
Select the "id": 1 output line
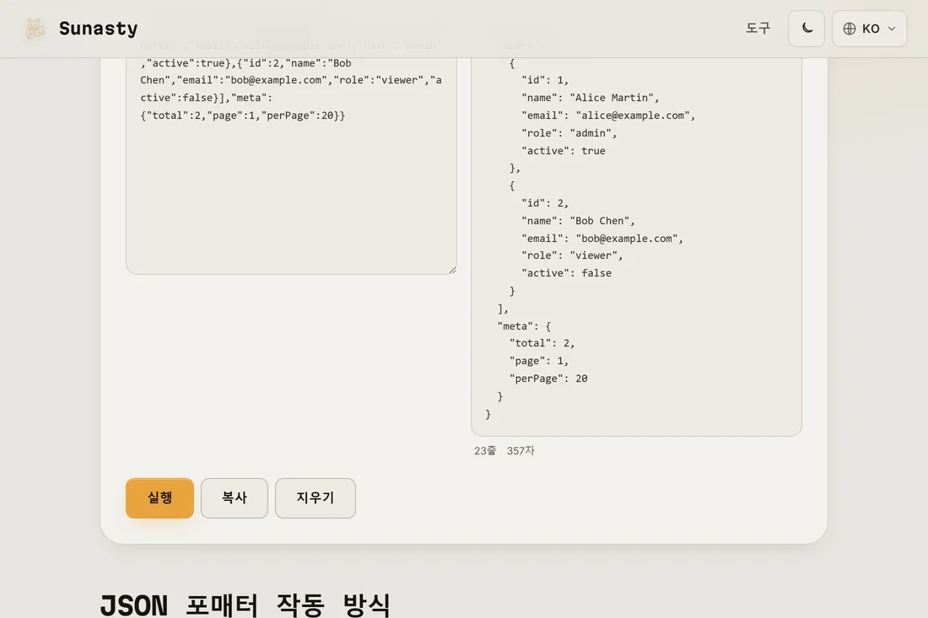[544, 80]
